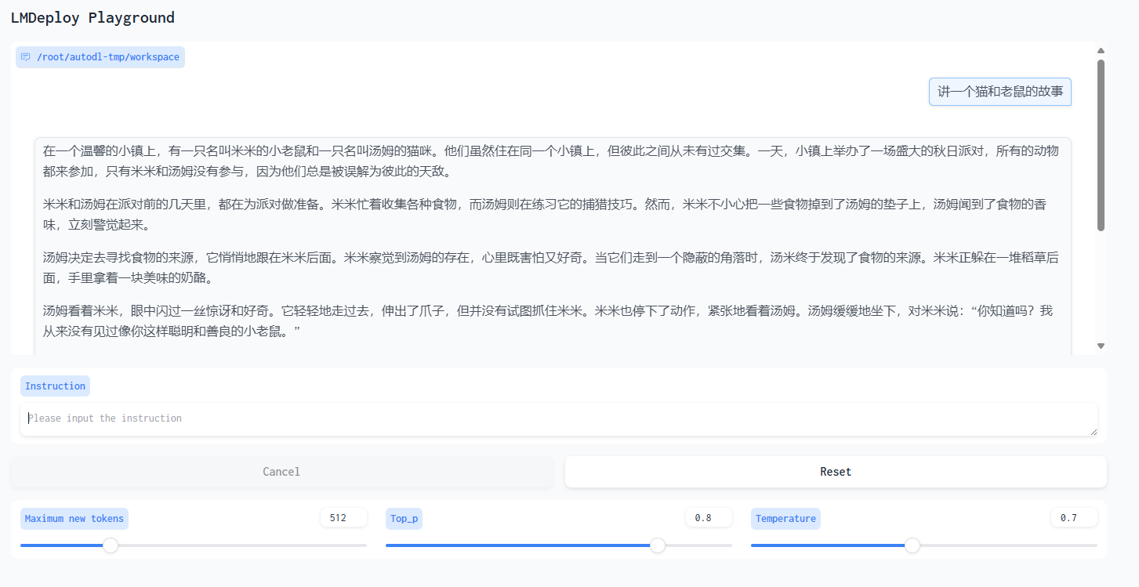The height and width of the screenshot is (587, 1139).
Task: Select the user message bubble 讲一个猫和老鼠的故事
Action: (999, 92)
